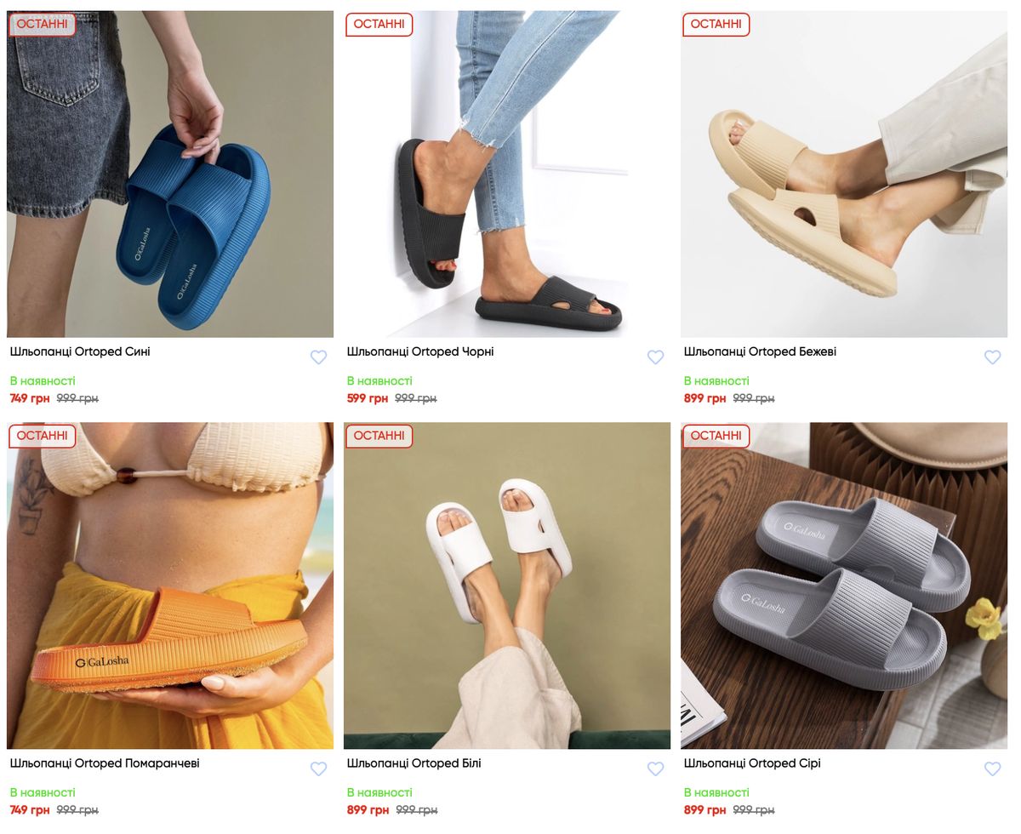Go to Шльопанці Ortoped Білі product page
This screenshot has height=834, width=1021.
pos(414,764)
